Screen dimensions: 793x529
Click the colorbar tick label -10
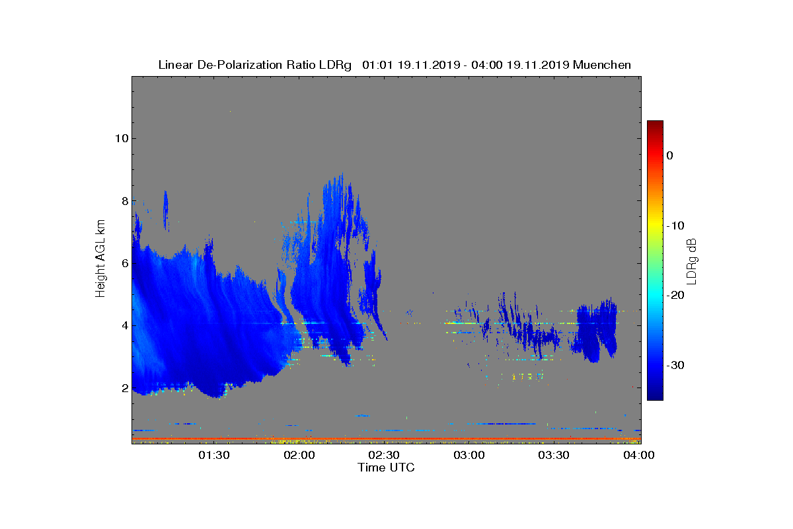[675, 225]
